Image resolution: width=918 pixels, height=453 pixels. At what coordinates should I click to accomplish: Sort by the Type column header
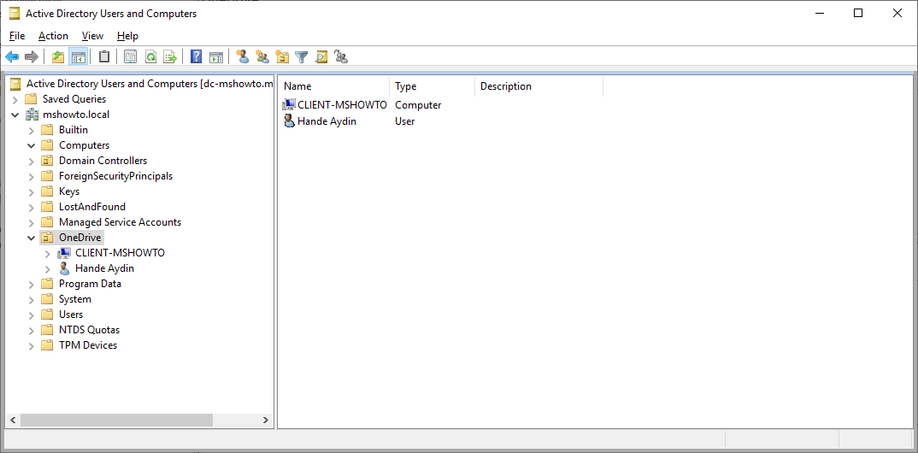432,86
